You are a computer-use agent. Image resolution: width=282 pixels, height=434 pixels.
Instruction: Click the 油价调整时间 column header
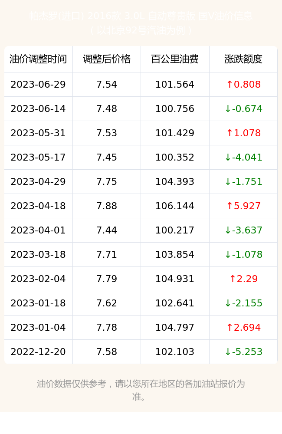(38, 59)
